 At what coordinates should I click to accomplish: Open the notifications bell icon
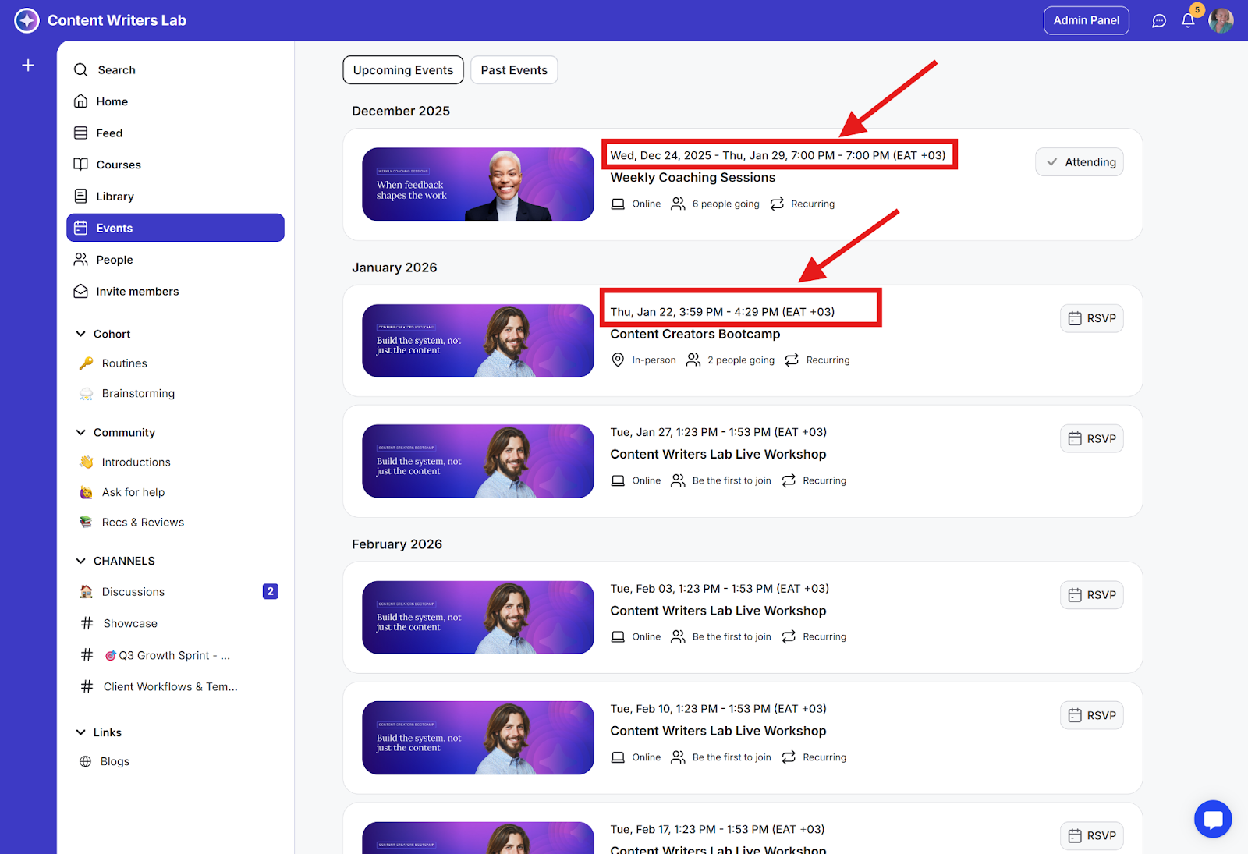1188,21
